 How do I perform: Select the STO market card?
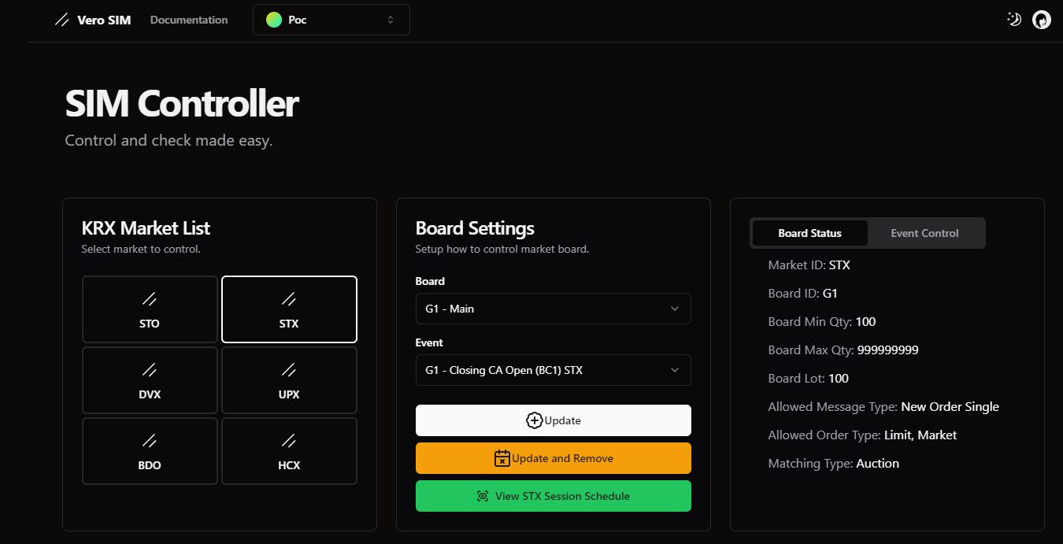point(150,309)
